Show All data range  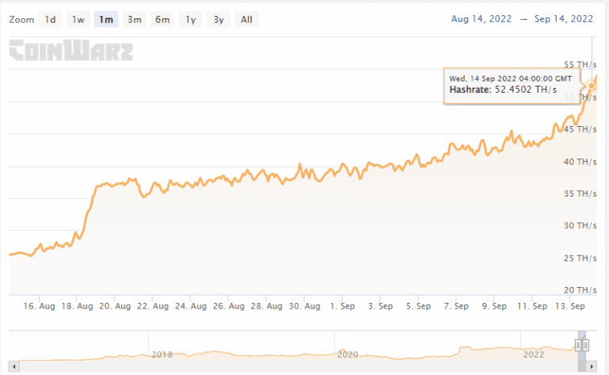pos(247,19)
